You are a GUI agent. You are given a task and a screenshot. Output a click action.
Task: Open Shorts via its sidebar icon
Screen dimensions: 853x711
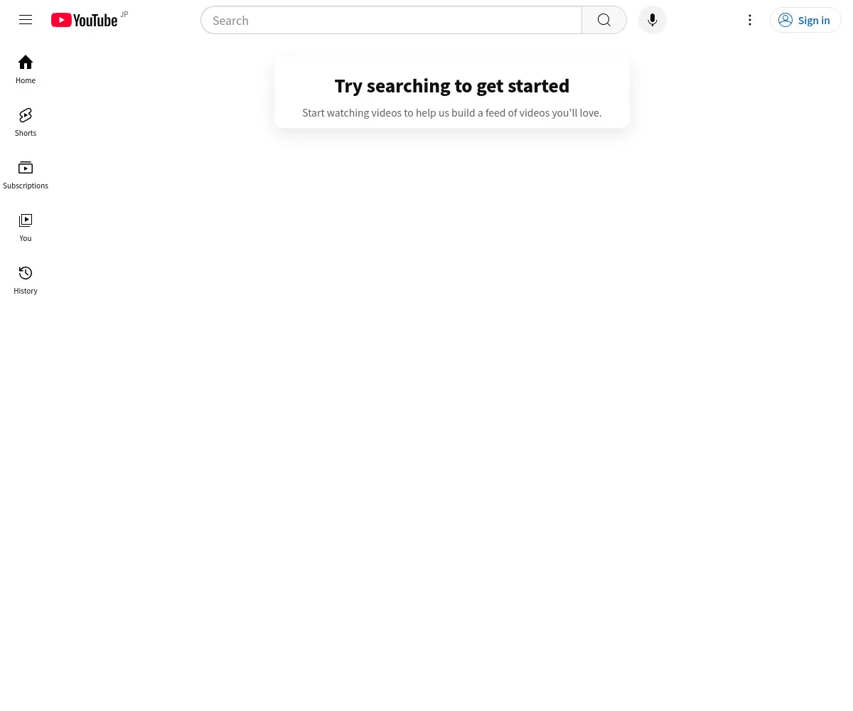26,115
